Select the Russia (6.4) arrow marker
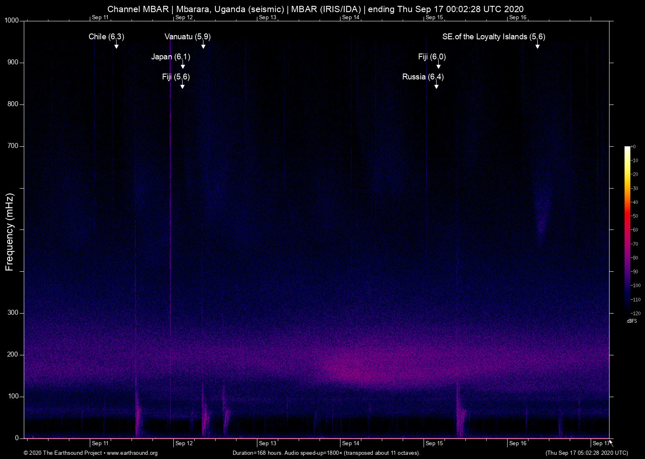Screen dimensions: 645x459 tap(437, 87)
